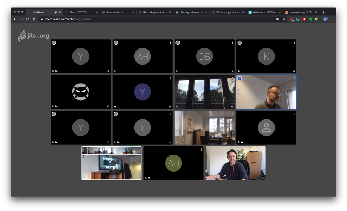Open a new browser tab

click(x=323, y=12)
